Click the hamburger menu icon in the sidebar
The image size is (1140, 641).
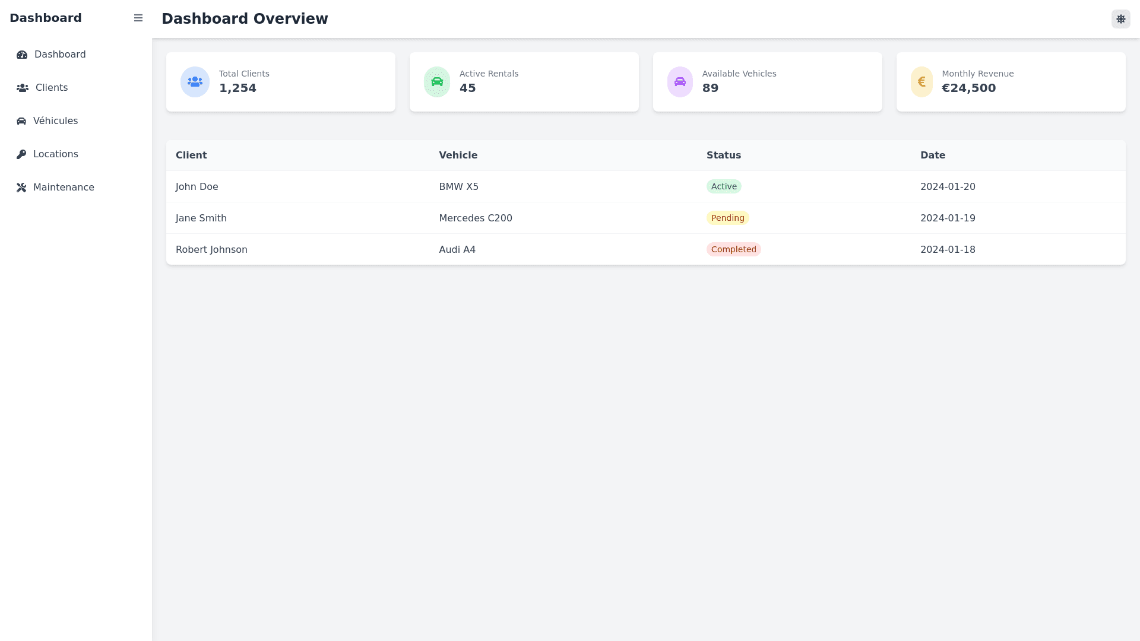pos(138,18)
